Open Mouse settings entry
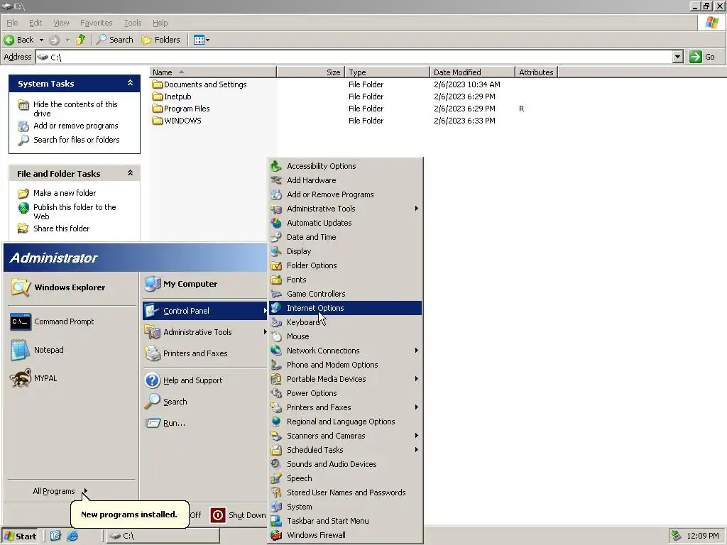 (346, 336)
